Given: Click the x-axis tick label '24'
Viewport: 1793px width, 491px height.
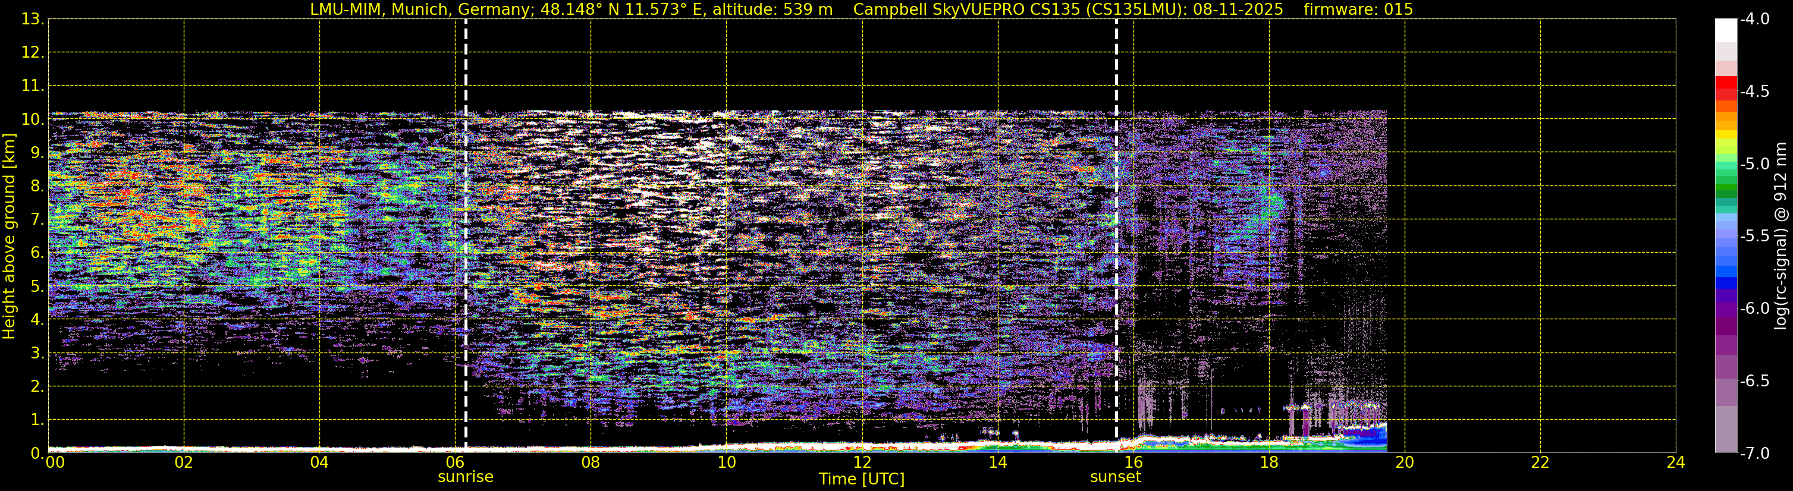Looking at the screenshot, I should 1675,462.
